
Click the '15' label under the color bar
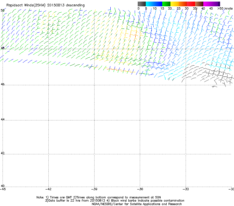pyautogui.click(x=162, y=9)
